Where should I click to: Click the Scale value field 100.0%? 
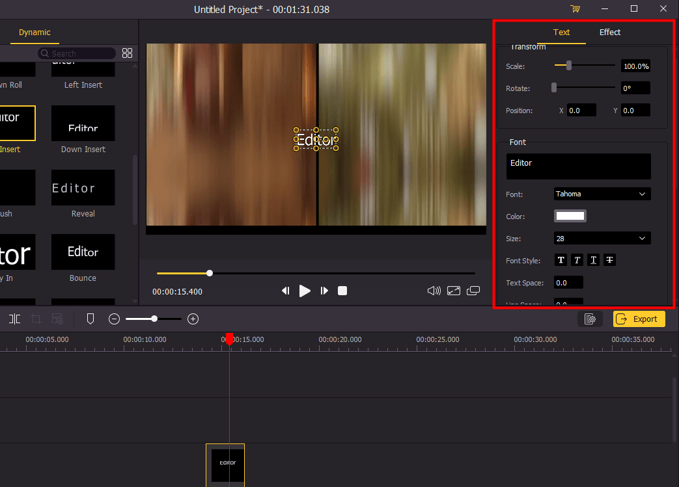(x=635, y=66)
